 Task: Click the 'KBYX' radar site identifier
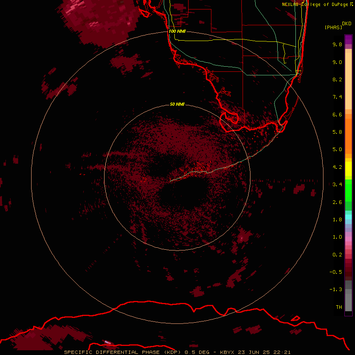point(227,352)
